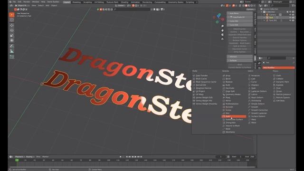Click the Split at Vertex button
The image size is (304, 171).
pos(239,46)
